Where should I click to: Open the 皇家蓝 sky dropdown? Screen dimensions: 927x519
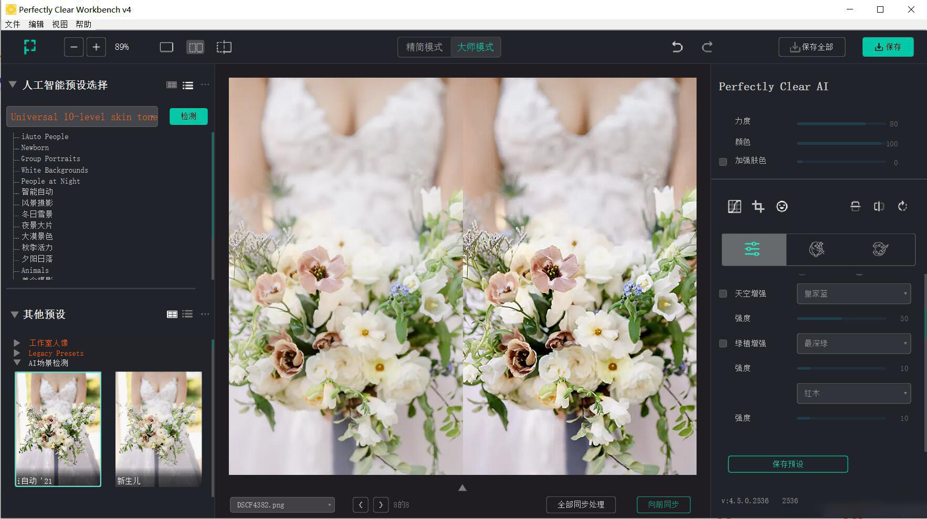(x=853, y=294)
